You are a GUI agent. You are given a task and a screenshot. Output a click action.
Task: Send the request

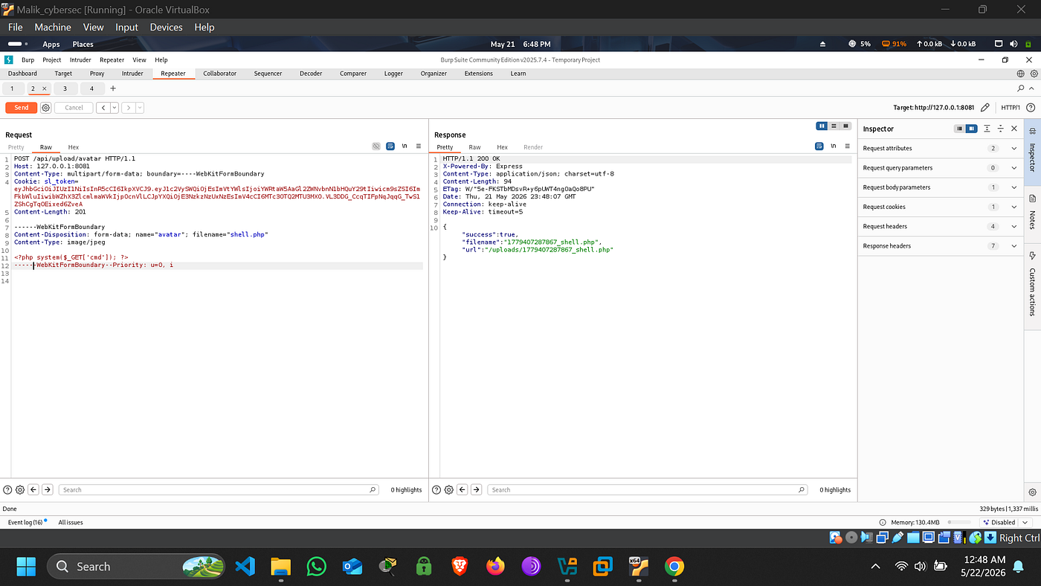(21, 108)
